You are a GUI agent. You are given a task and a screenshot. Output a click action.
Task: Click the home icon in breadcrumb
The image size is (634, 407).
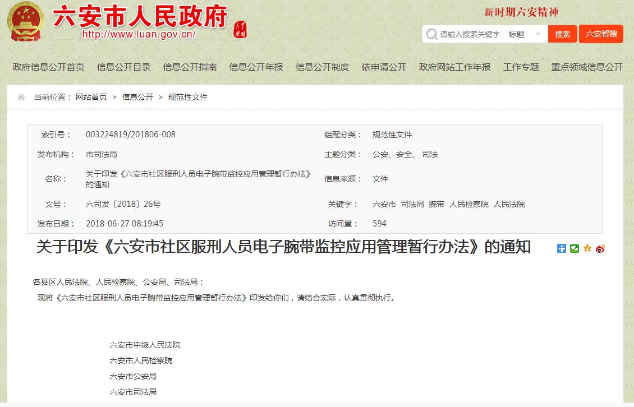21,97
